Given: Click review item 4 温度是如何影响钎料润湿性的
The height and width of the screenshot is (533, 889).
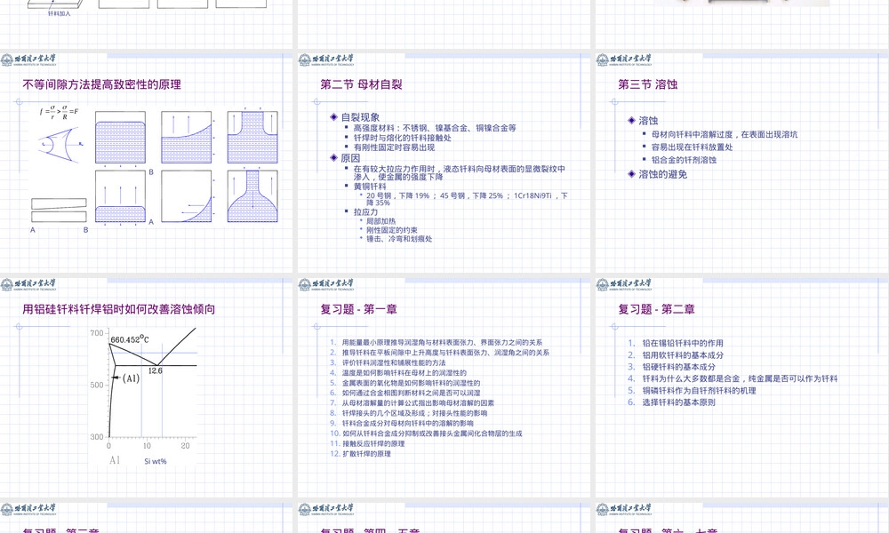Looking at the screenshot, I should pyautogui.click(x=404, y=373).
